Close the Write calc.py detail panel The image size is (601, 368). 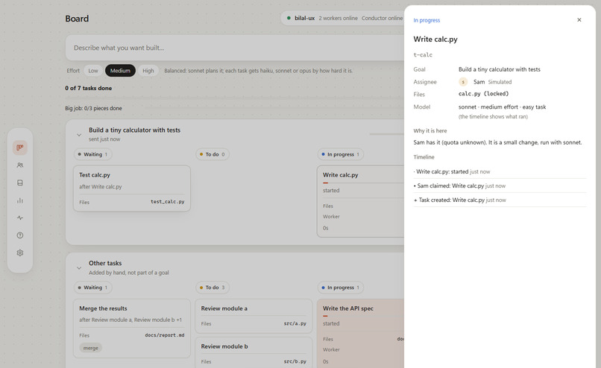point(579,20)
